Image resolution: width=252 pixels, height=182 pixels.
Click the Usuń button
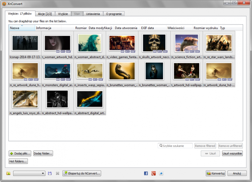pyautogui.click(x=210, y=153)
